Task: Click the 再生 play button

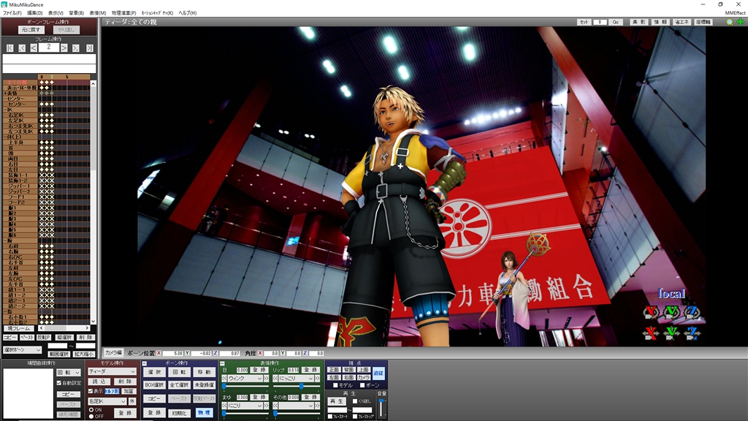Action: click(x=337, y=401)
